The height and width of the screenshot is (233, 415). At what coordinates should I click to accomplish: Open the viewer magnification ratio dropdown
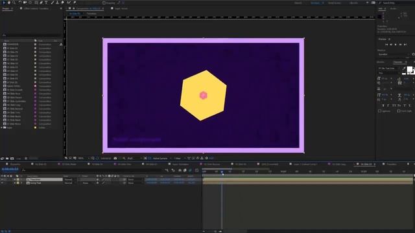[83, 158]
